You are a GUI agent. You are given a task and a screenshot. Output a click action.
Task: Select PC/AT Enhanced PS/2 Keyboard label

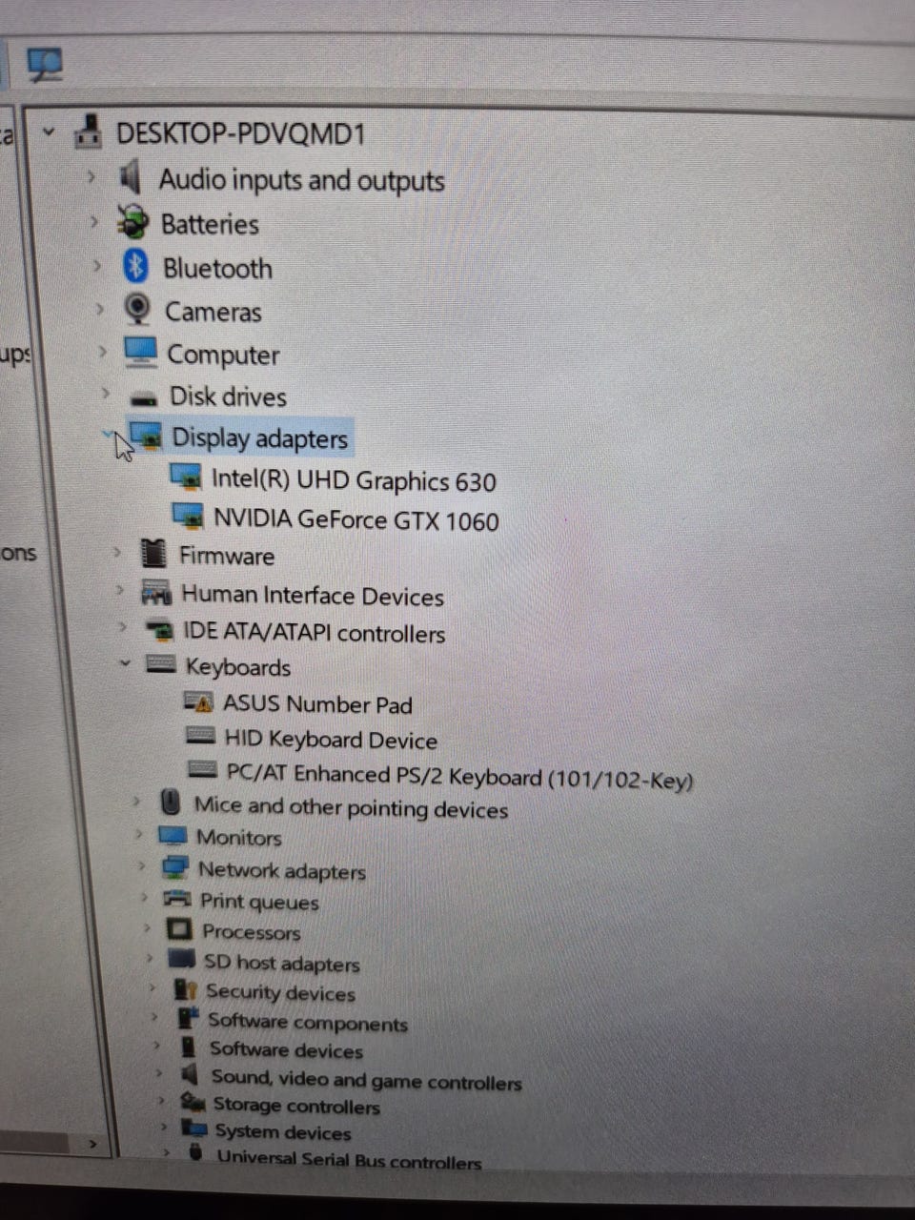coord(459,777)
